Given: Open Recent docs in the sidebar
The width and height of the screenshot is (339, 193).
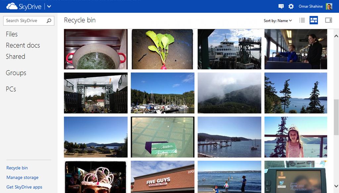Looking at the screenshot, I should (23, 45).
